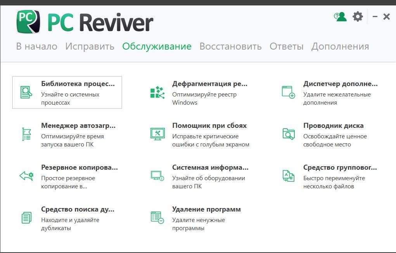
Task: Open Удаление программ title
Action: [x=206, y=209]
